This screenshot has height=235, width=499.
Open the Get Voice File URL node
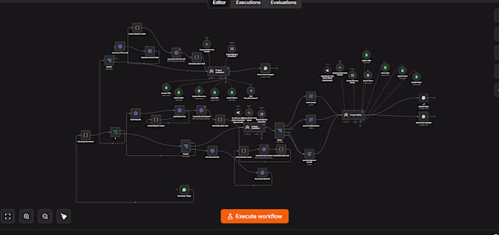(x=212, y=150)
